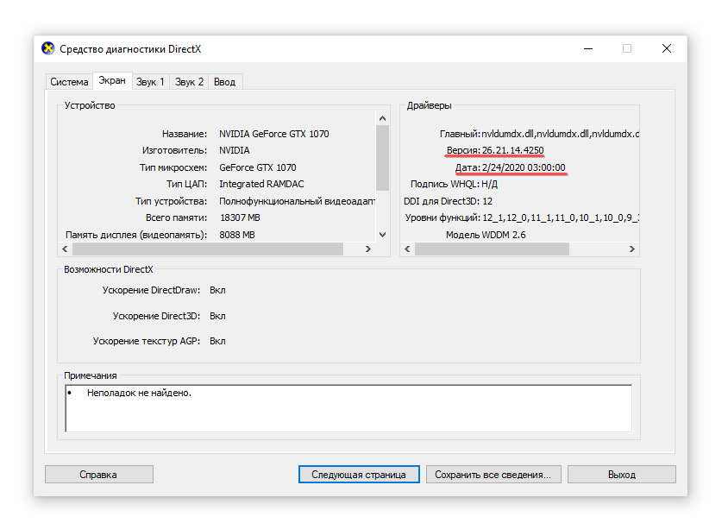Click left arrow of Драйверы horizontal scrollbar
Viewport: 728px width, 523px height.
click(x=407, y=249)
